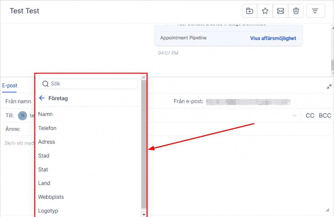Click the TI contact avatar in Till field

click(22, 116)
